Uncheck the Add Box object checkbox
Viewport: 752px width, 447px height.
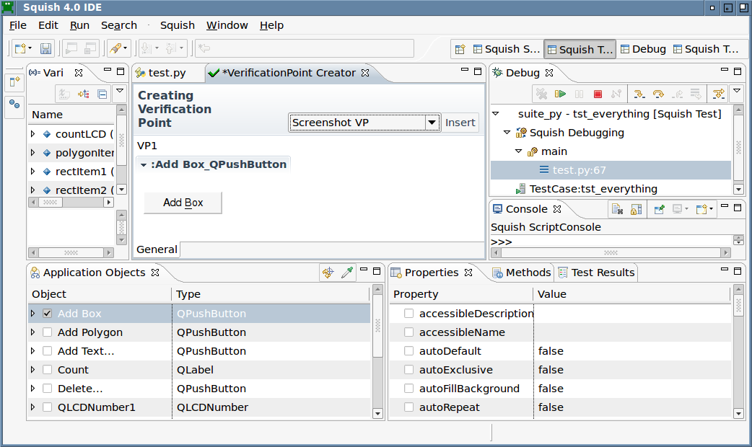click(x=47, y=314)
